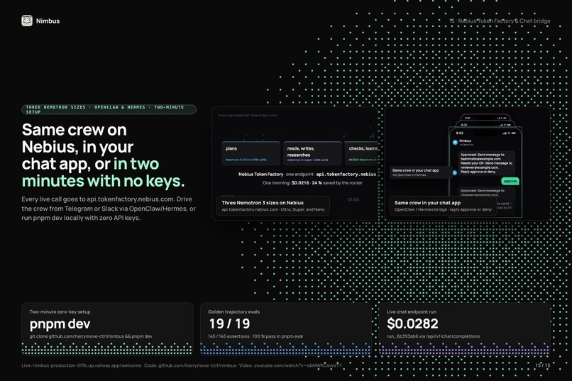Click the slide title "15 · Nebius Token Factory & Chat bridge"
This screenshot has height=381, width=572.
[500, 21]
